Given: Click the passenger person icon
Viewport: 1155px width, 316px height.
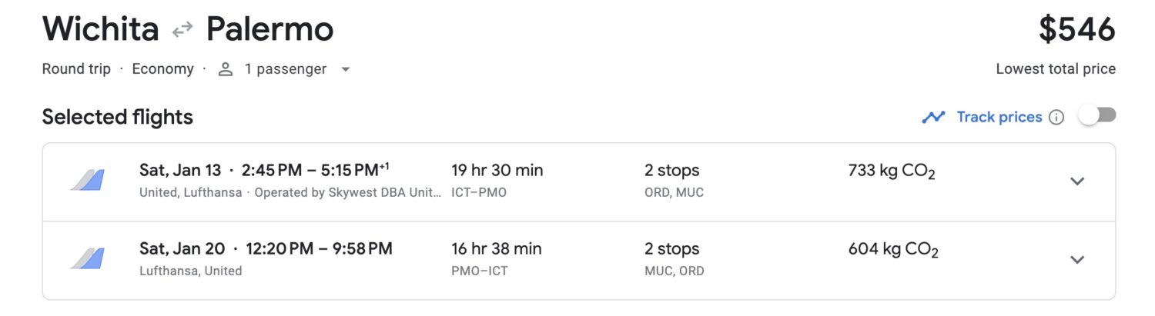Looking at the screenshot, I should coord(225,69).
